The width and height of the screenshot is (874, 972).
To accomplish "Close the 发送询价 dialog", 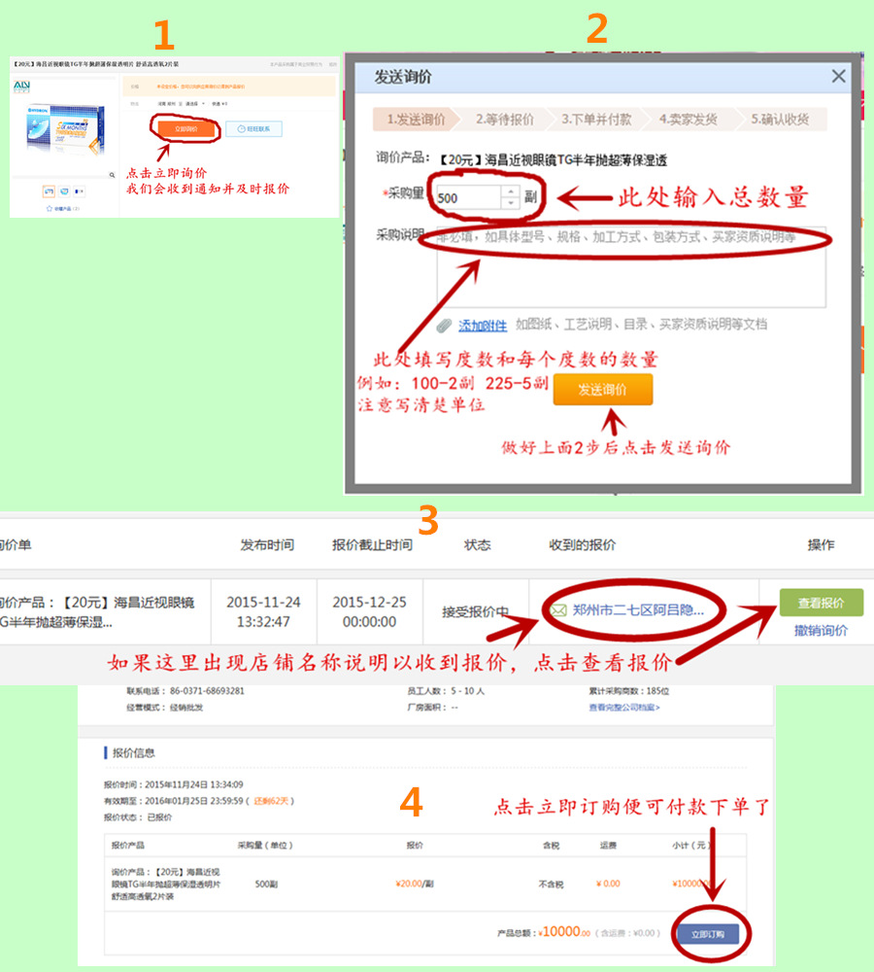I will [x=838, y=77].
